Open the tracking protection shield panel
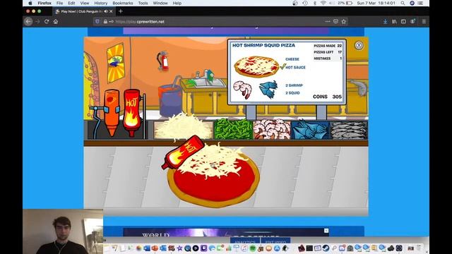452x254 pixels. [x=97, y=22]
